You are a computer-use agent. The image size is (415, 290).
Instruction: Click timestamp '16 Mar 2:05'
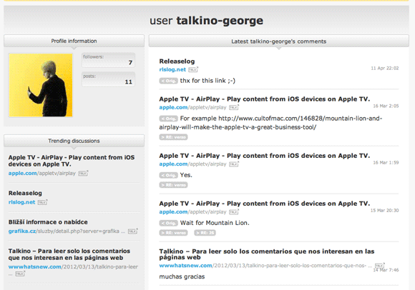(386, 106)
